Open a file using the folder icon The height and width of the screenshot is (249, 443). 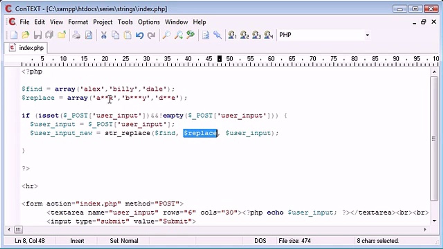click(25, 35)
